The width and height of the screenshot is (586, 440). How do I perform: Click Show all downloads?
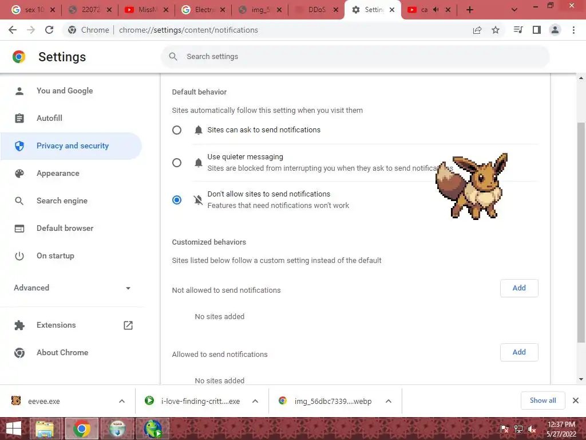click(x=543, y=400)
